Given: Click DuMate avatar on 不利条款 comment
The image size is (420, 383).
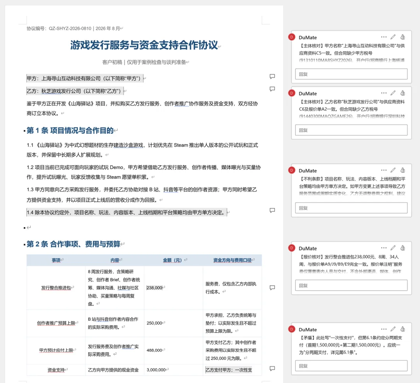Looking at the screenshot, I should (292, 170).
